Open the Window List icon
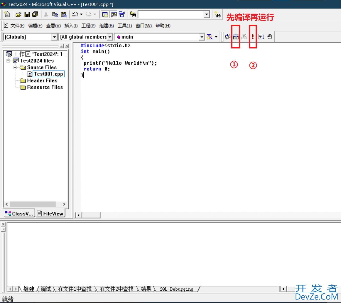 point(122,15)
